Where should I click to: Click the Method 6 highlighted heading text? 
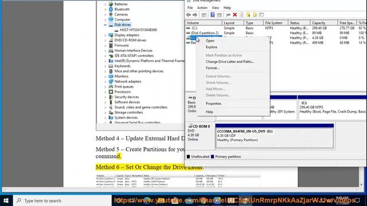150,167
